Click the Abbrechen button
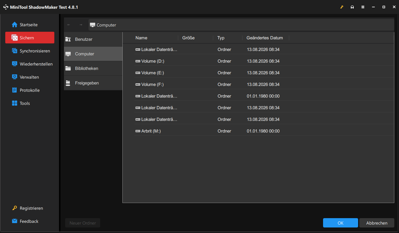The image size is (399, 233). point(377,223)
